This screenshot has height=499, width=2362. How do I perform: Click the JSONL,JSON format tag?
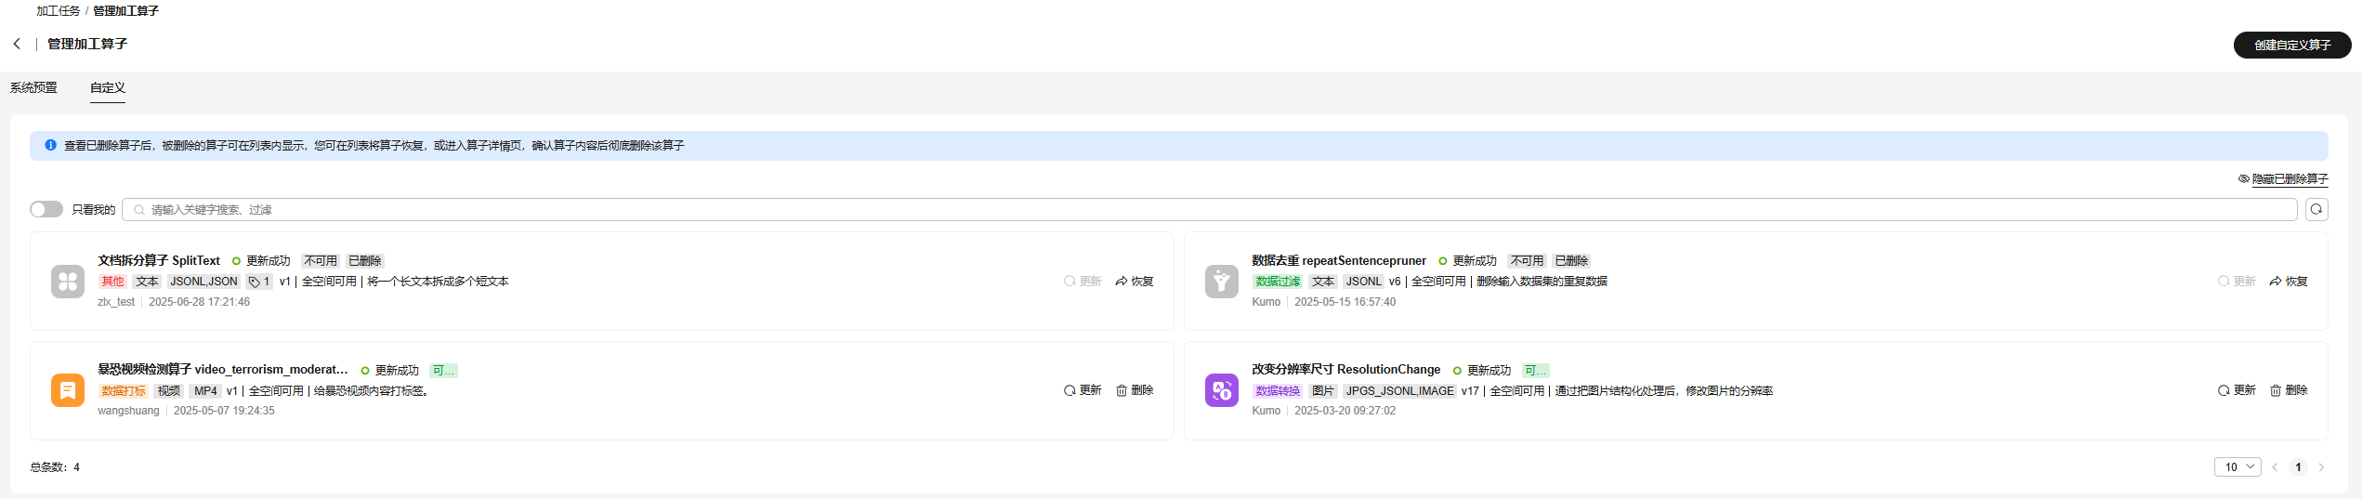click(x=203, y=282)
